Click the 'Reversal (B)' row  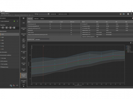[54, 30]
